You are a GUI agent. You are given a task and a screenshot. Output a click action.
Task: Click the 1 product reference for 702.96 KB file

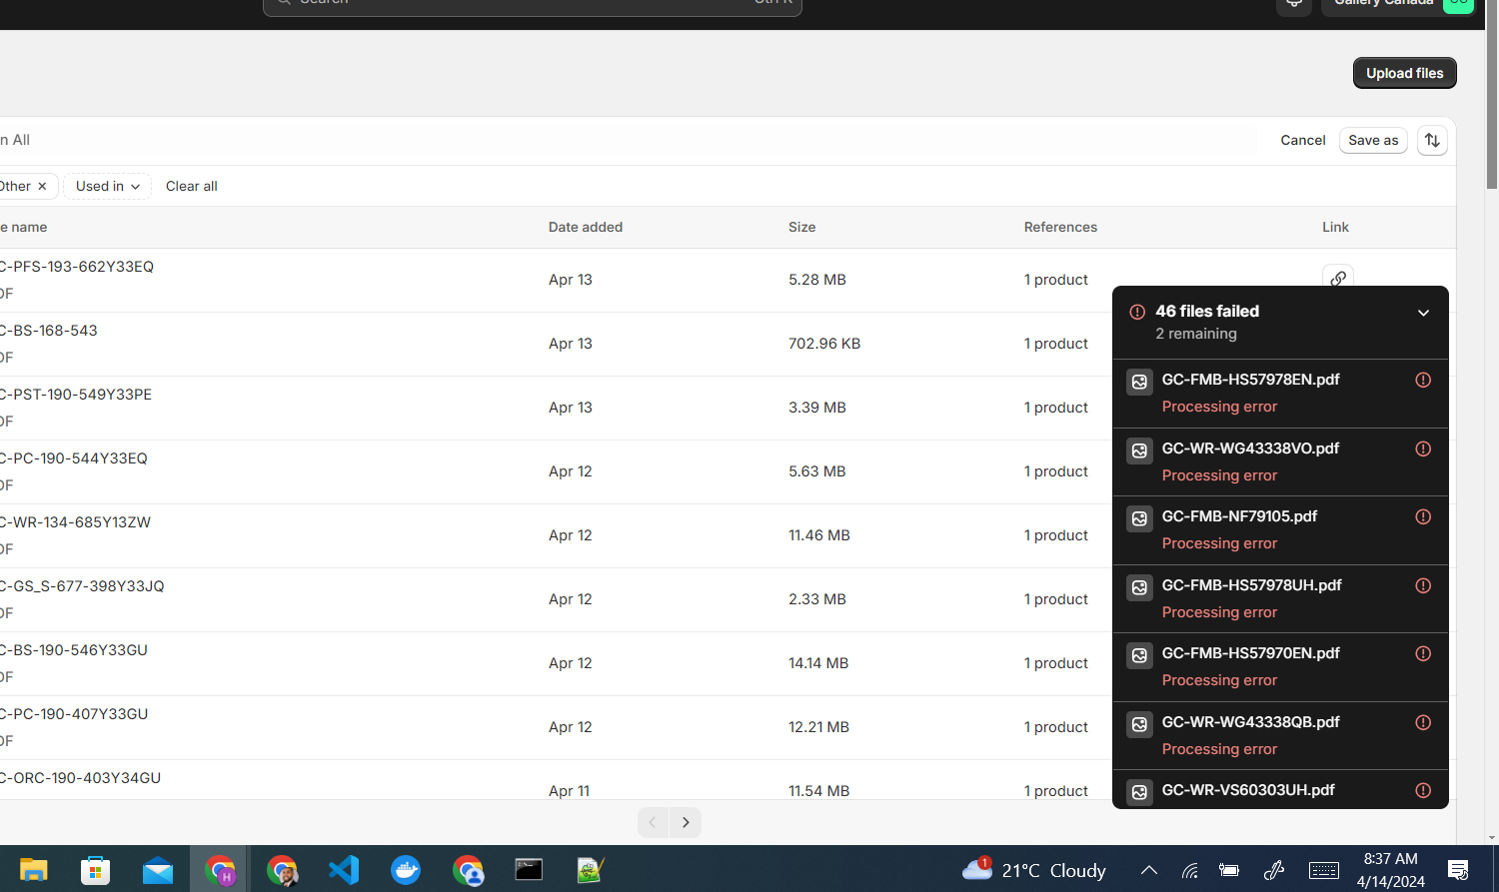(x=1056, y=344)
